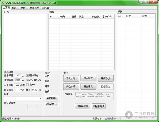Click the QQ号 column header in QQ号 table
The image size is (159, 122).
(x=65, y=17)
